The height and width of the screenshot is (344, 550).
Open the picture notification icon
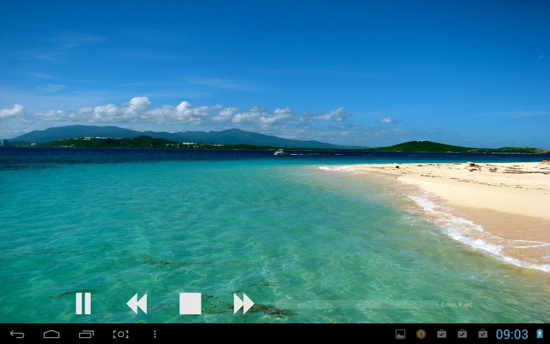tap(400, 334)
